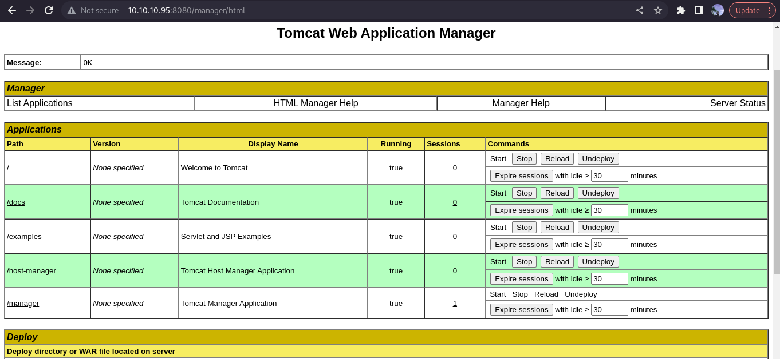Click idle minutes field for /examples row

click(609, 245)
